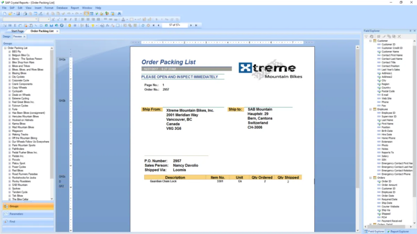
Task: Go to the first page of the report
Action: 153,25
